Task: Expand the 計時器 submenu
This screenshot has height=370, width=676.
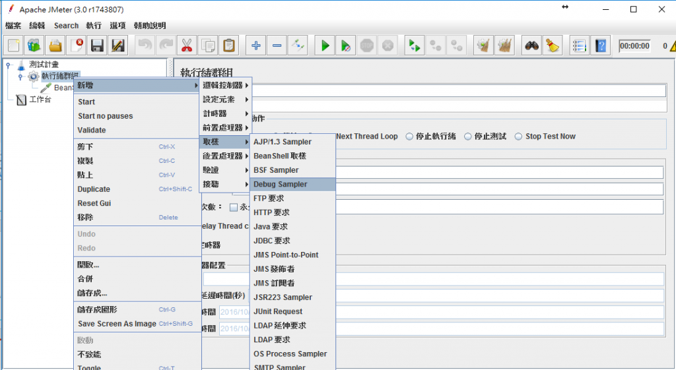Action: point(226,113)
